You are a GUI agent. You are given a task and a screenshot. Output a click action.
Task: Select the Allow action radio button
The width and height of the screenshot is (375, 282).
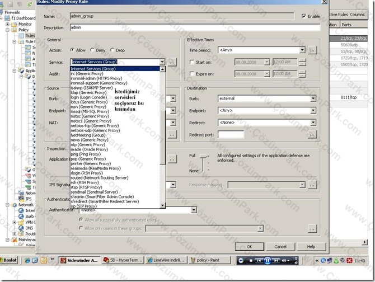tap(72, 50)
